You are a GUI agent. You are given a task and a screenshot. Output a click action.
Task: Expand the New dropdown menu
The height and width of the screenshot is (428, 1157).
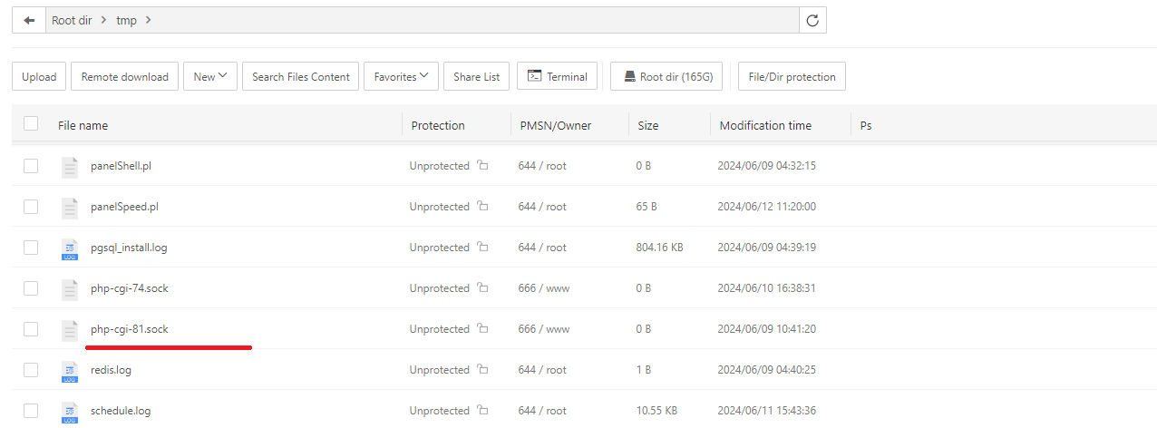tap(210, 77)
